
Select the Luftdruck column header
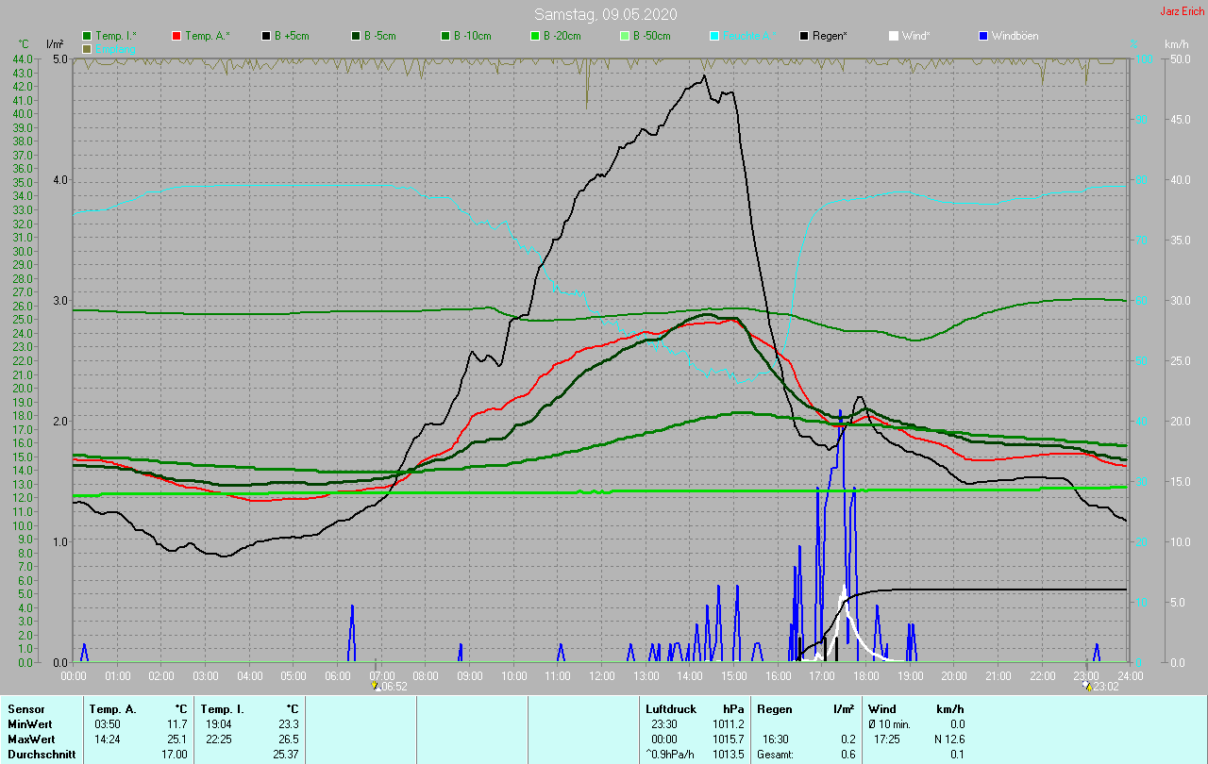671,708
